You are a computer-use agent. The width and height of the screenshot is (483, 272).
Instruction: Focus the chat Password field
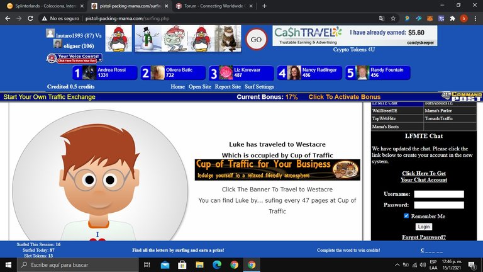(x=439, y=205)
